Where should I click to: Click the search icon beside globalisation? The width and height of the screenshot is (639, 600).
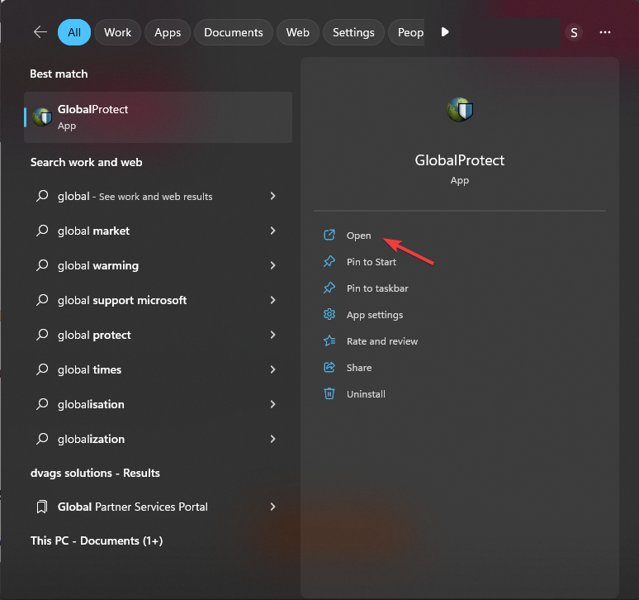coord(42,404)
